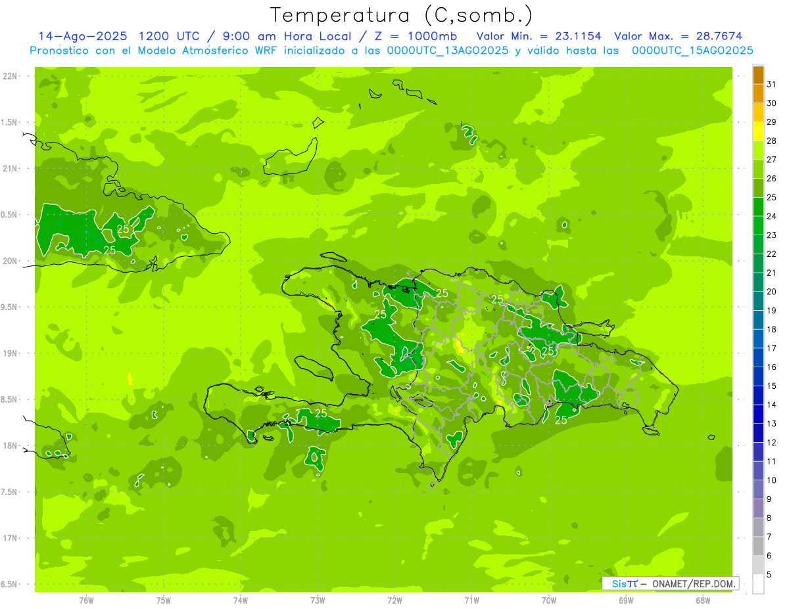Click legend value 23 on the color scale
The width and height of the screenshot is (789, 609).
click(x=772, y=235)
